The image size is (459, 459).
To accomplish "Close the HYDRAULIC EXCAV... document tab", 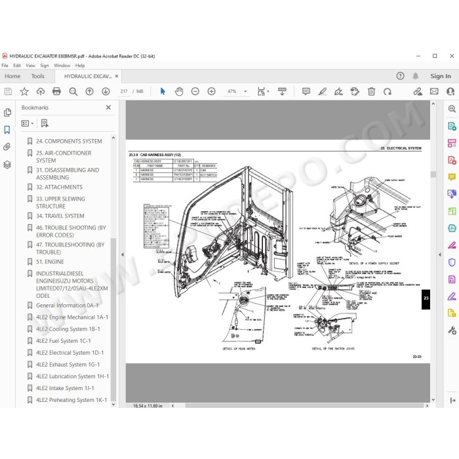I will click(117, 76).
